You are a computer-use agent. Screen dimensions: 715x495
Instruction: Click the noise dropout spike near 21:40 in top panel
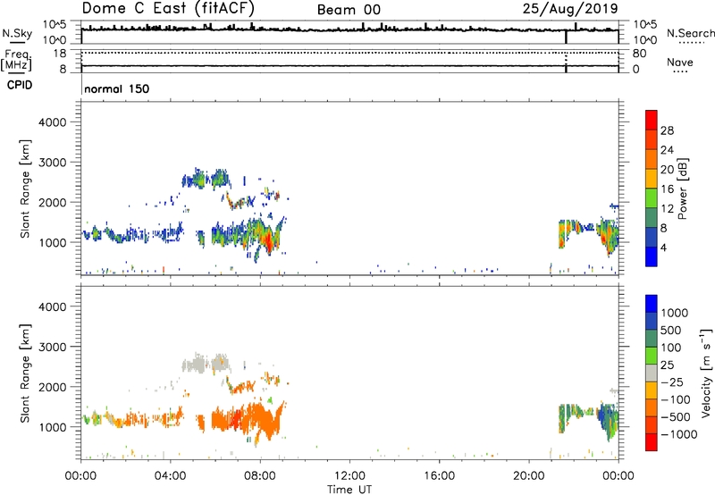pyautogui.click(x=566, y=37)
